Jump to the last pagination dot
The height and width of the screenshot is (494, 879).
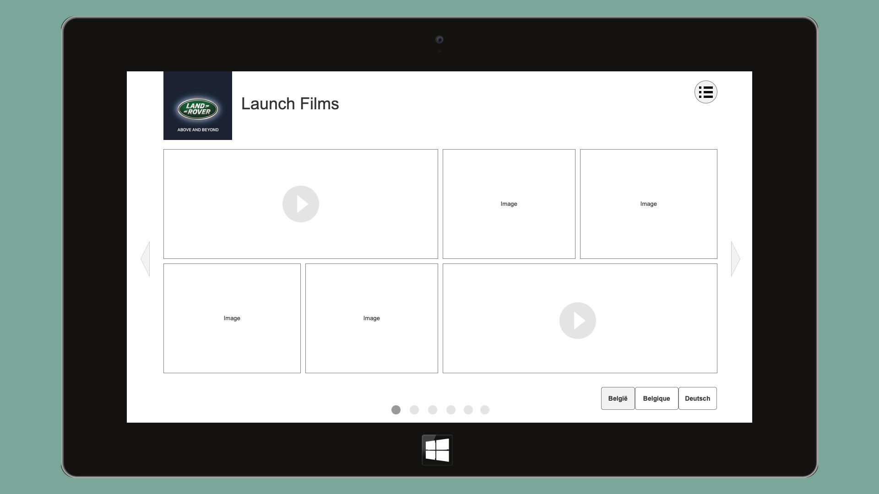coord(485,410)
